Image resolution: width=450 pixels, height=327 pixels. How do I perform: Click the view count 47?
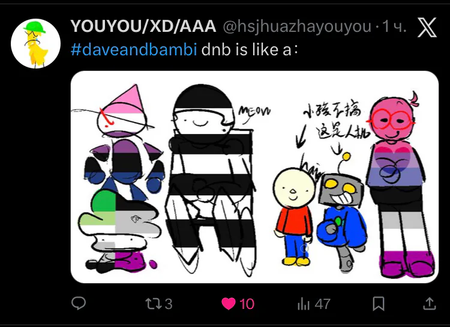(x=322, y=304)
